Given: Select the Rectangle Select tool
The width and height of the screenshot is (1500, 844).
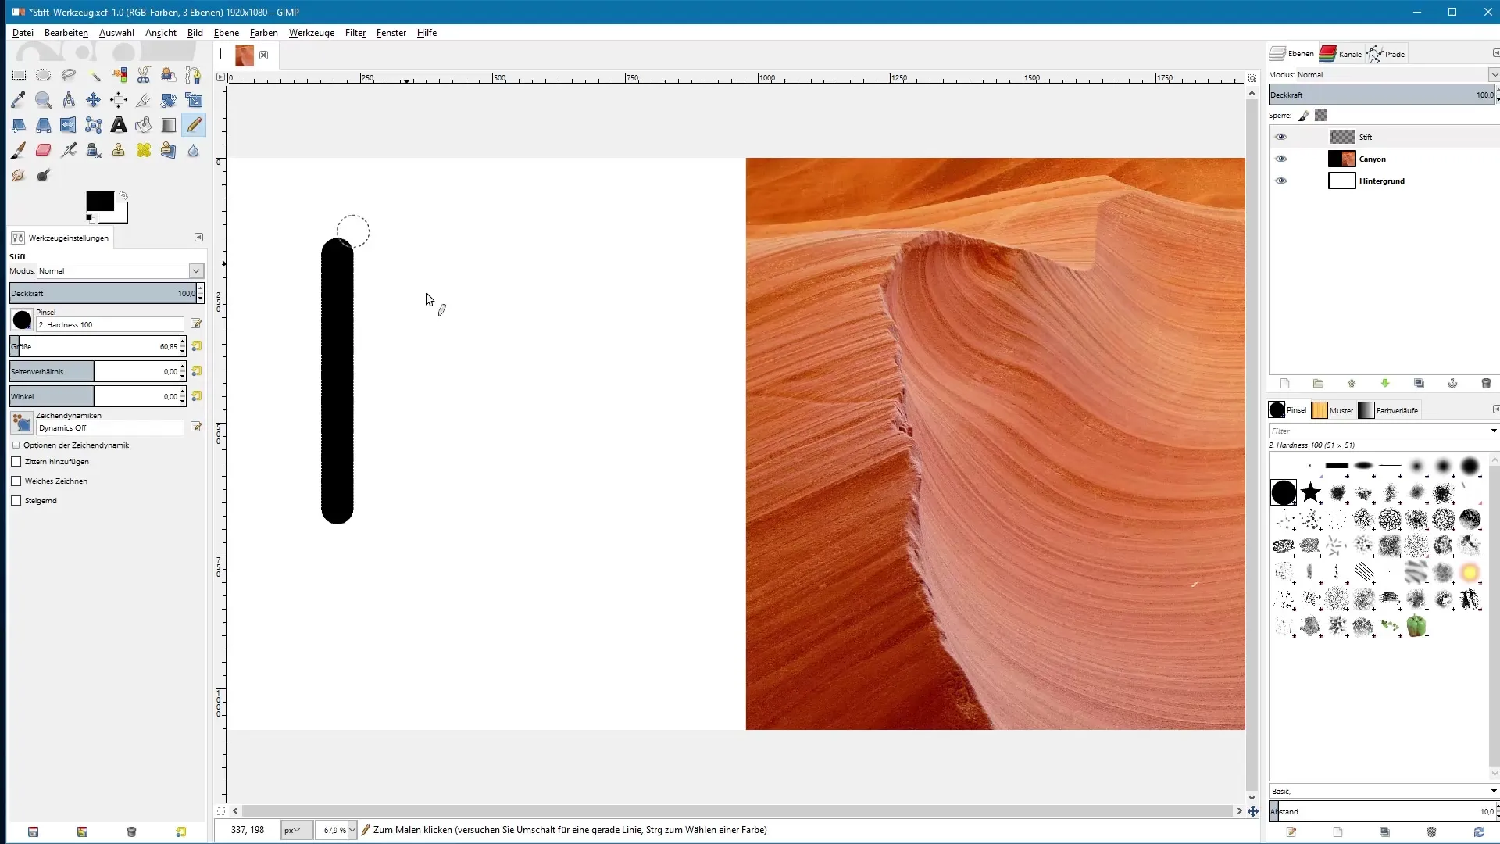Looking at the screenshot, I should point(19,75).
